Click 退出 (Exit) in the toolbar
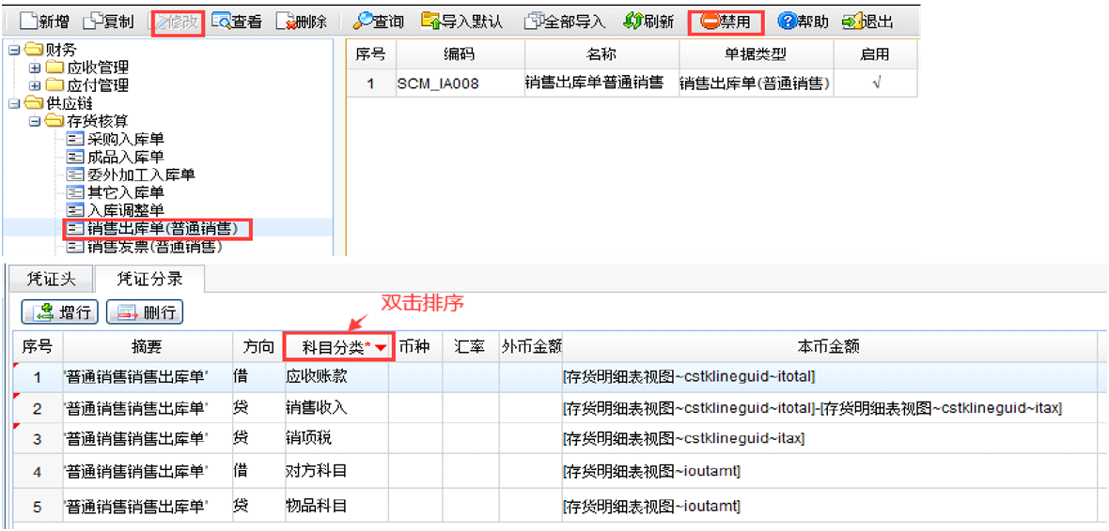The image size is (1109, 531). tap(867, 22)
